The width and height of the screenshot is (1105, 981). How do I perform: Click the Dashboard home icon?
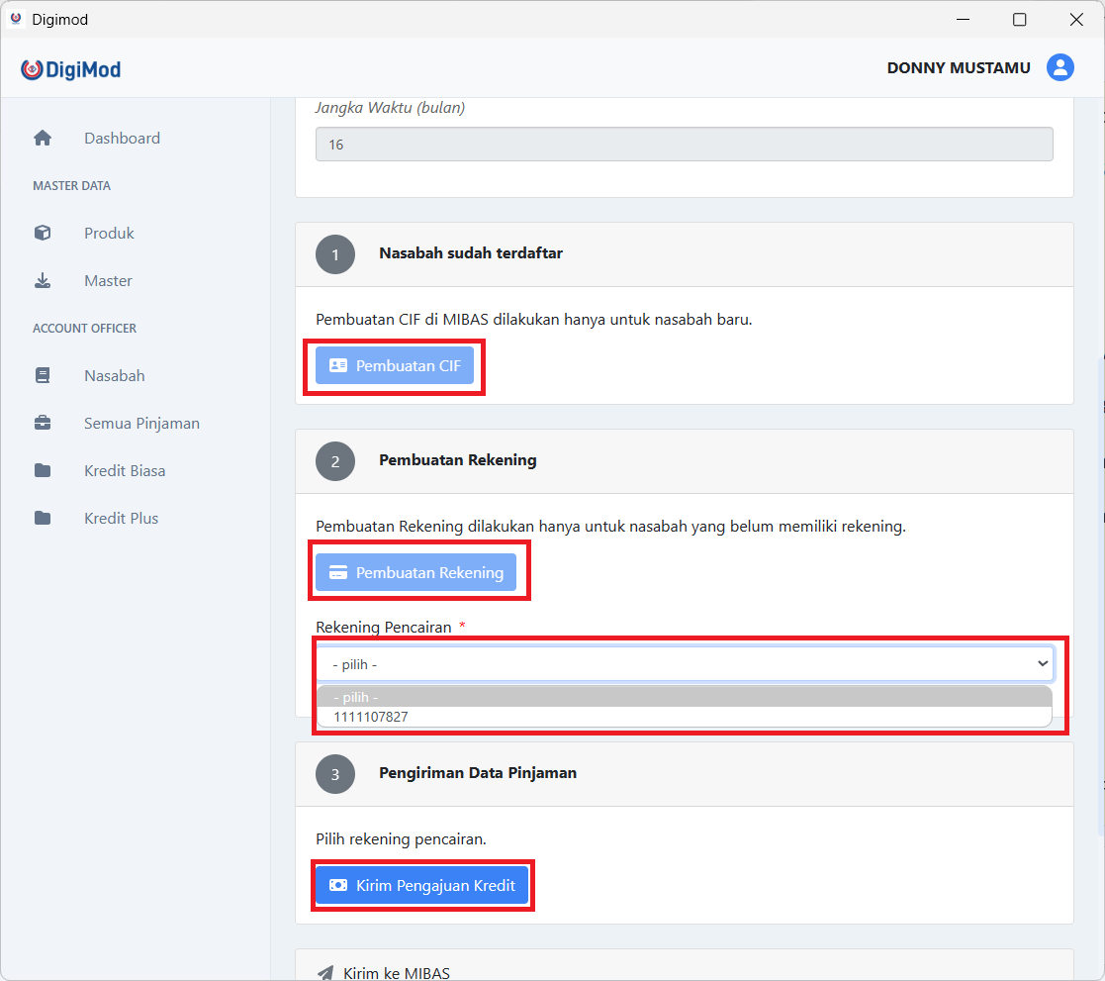pyautogui.click(x=43, y=139)
